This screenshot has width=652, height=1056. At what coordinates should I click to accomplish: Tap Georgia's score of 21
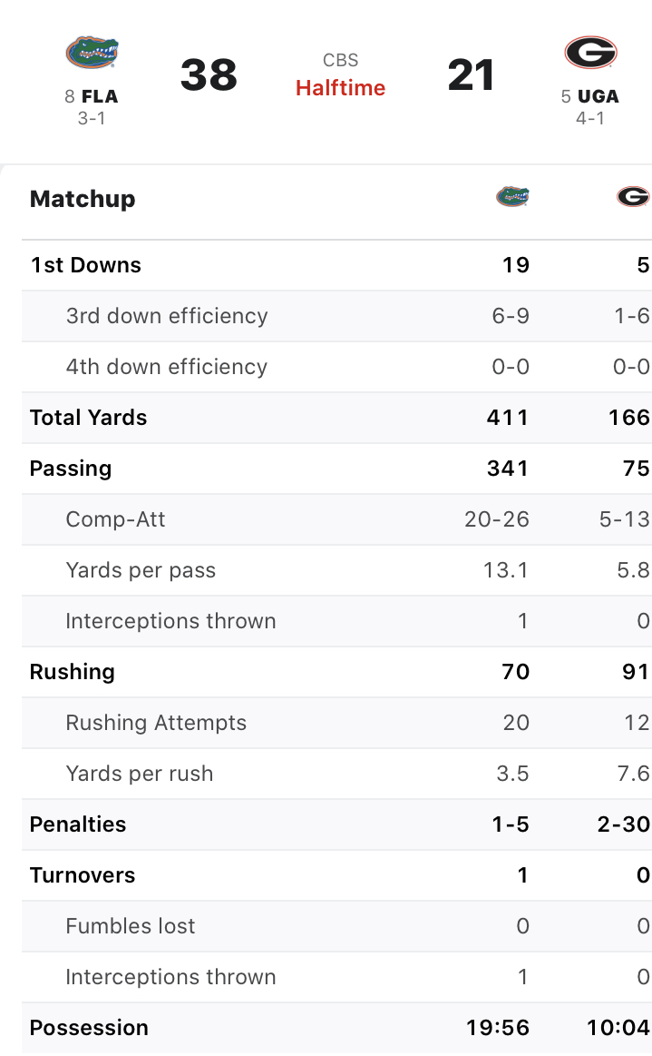(x=471, y=74)
